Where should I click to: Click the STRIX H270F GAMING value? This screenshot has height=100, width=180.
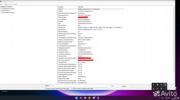[84, 40]
